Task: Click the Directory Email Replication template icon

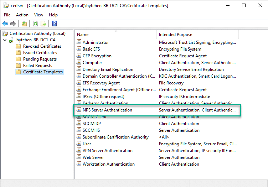Action: [x=79, y=69]
